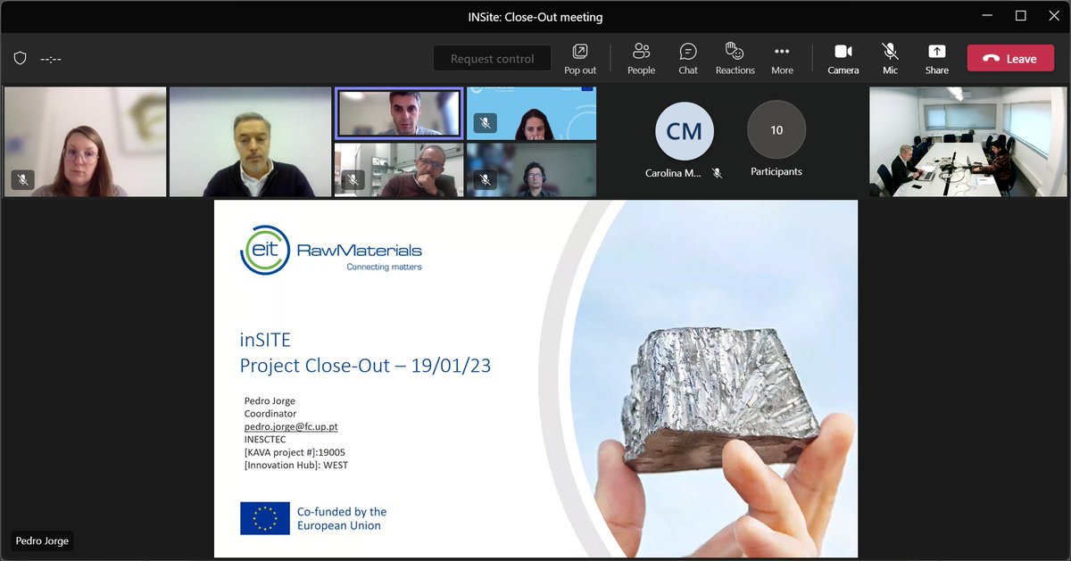Unmute the Mic
Screen dimensions: 1071x561
click(890, 59)
